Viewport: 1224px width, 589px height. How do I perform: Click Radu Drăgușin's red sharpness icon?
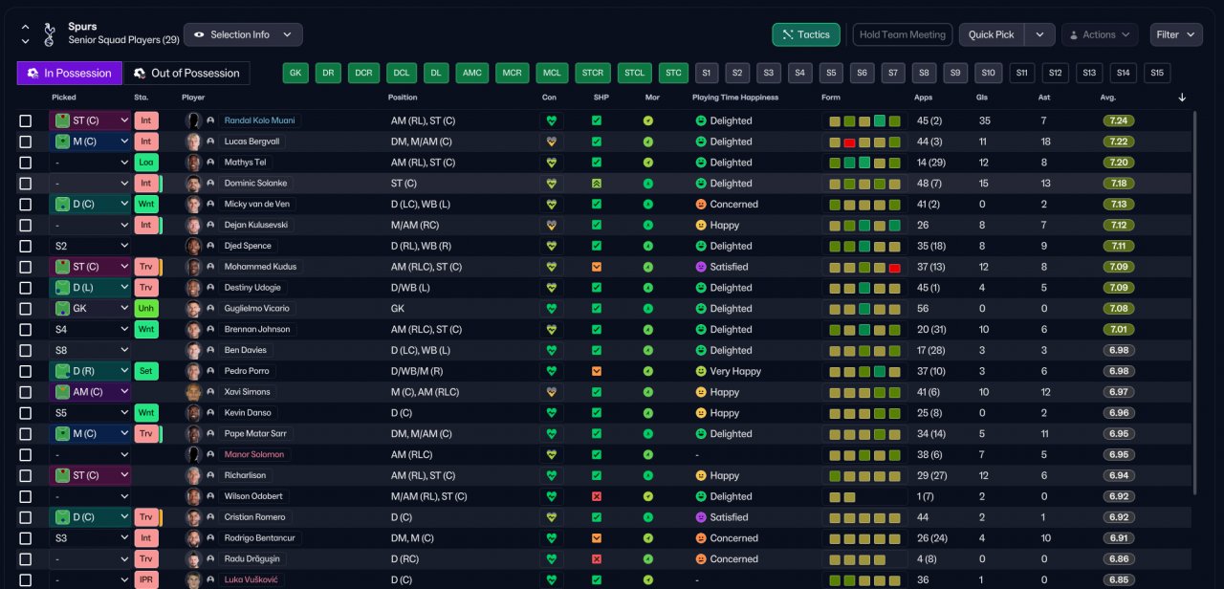(597, 559)
